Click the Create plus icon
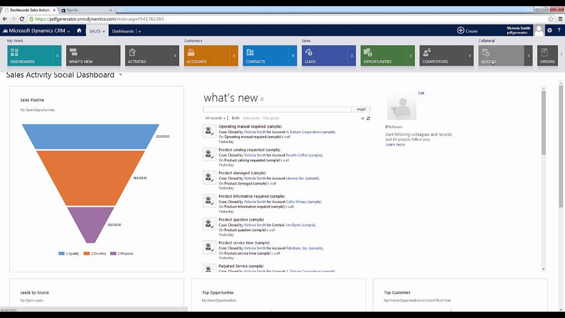 point(460,30)
